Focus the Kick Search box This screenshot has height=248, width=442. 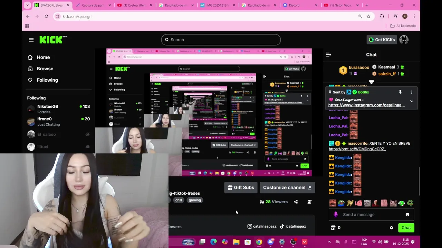(221, 40)
